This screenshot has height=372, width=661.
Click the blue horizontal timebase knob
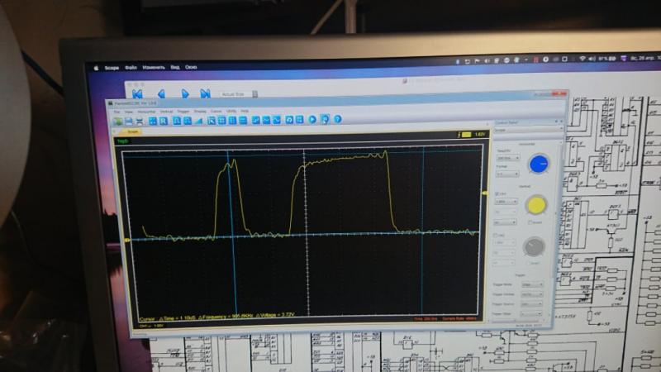coord(539,164)
